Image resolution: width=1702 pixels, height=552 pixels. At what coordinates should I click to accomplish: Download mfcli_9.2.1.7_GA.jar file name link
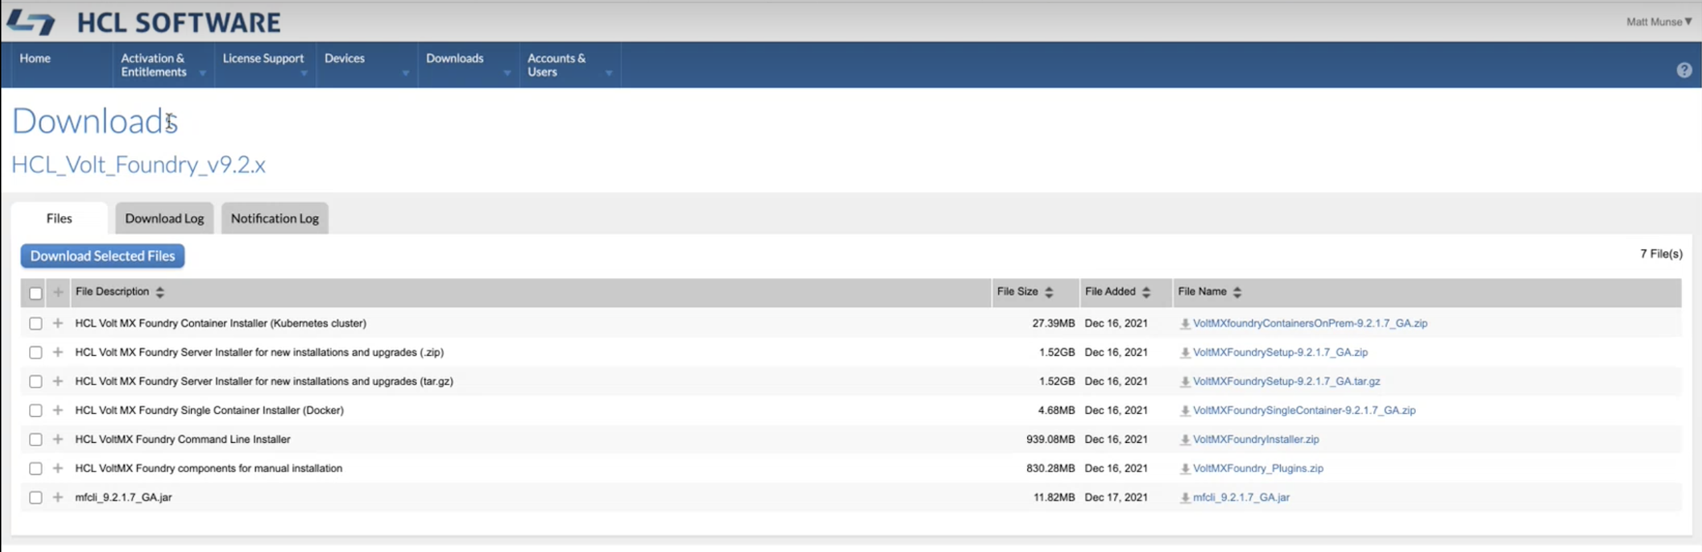pos(1241,497)
